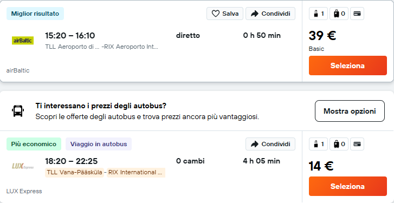Click the RIX International stop label
This screenshot has height=203, width=394.
[136, 172]
